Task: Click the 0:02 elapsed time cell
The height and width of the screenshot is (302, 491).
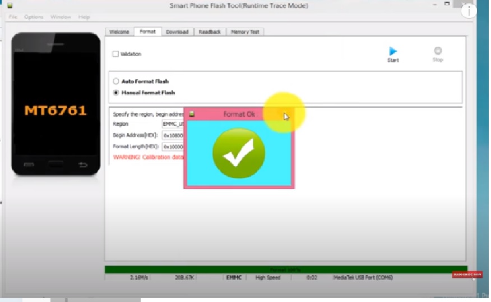Action: coord(312,277)
